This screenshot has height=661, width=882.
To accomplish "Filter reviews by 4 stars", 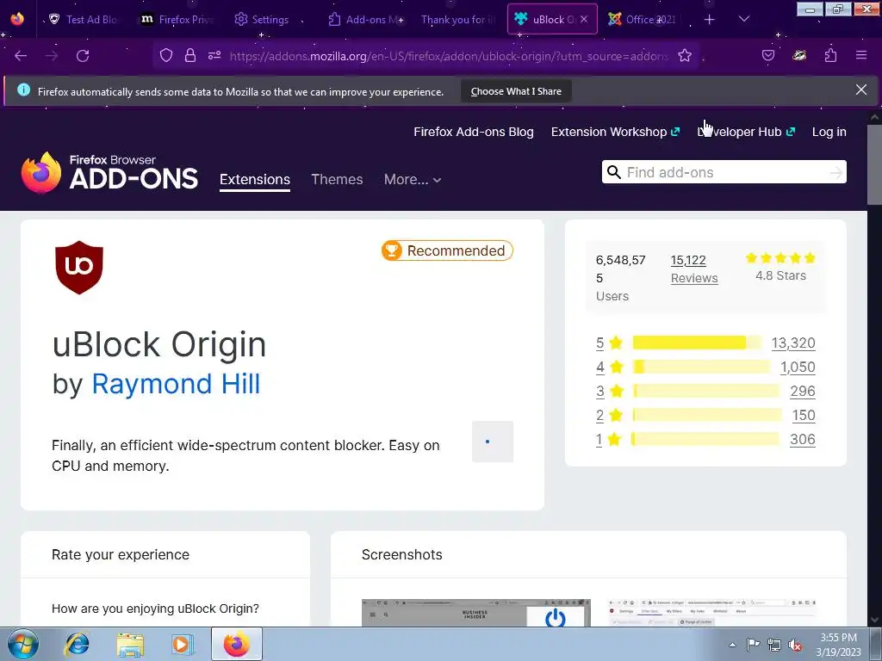I will 610,367.
